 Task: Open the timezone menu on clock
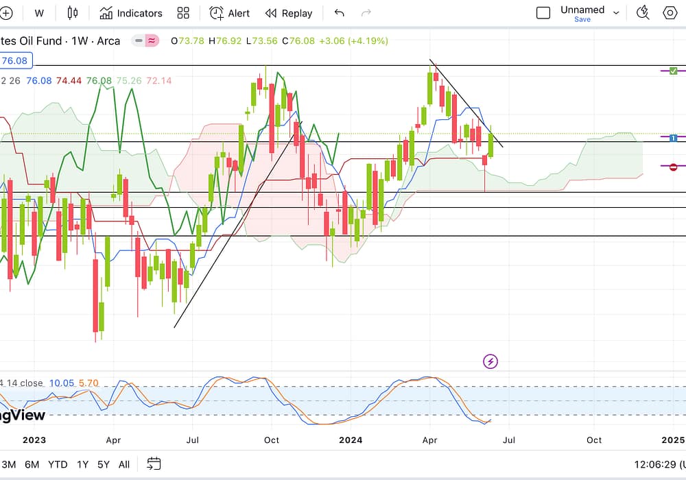(649, 464)
